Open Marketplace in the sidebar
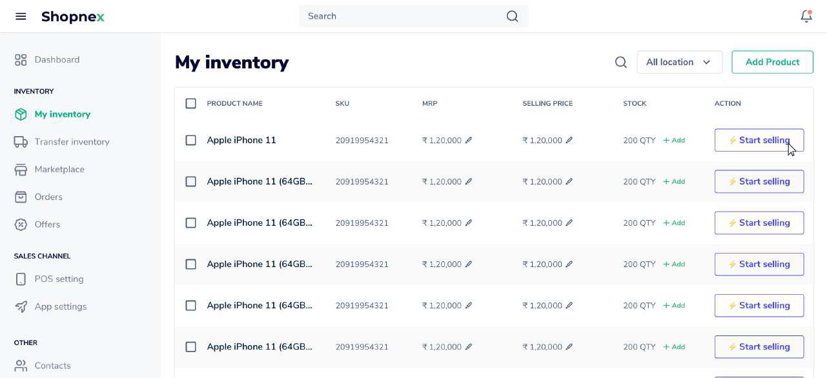 click(x=59, y=169)
